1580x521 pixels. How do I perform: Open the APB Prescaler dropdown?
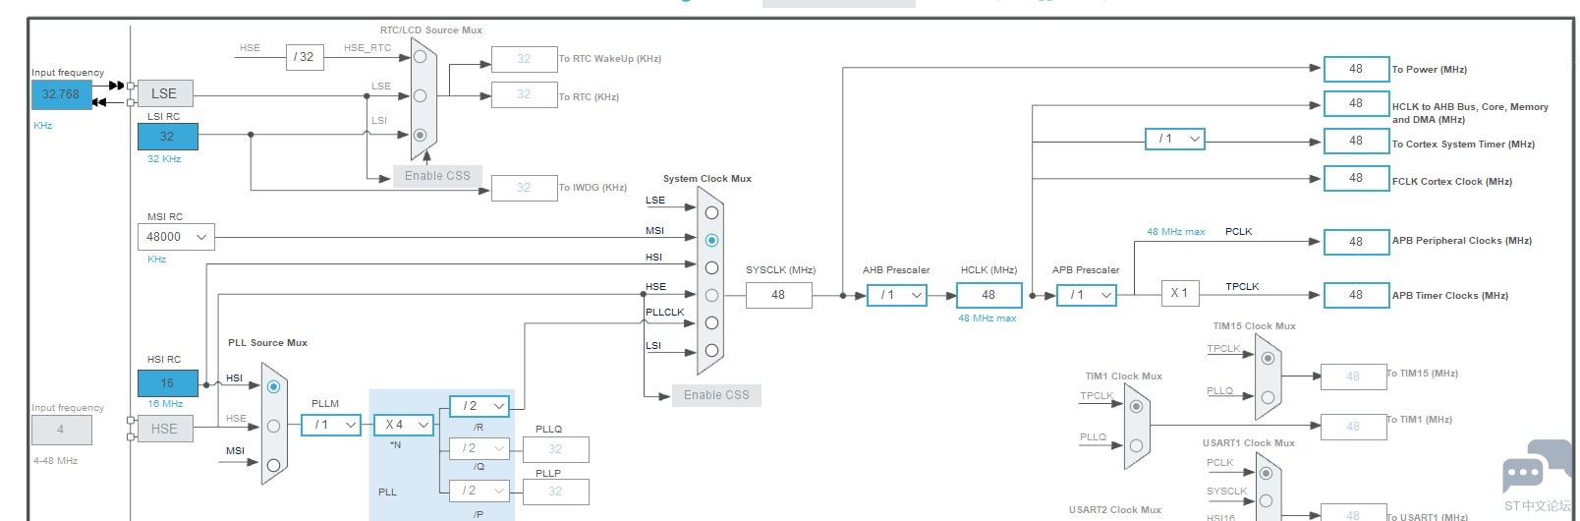point(1087,294)
